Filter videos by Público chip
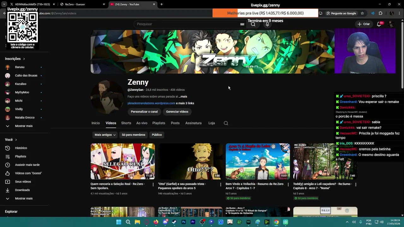 click(x=157, y=135)
